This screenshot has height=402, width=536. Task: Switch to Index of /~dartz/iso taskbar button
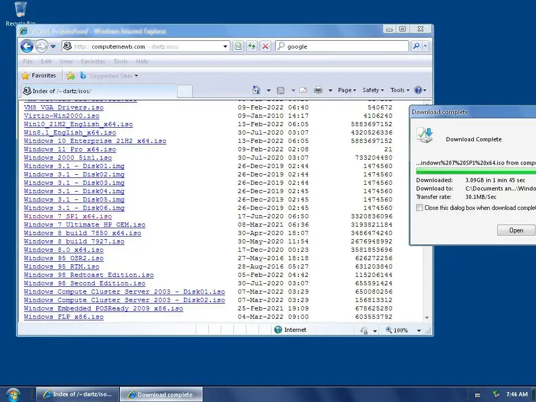[x=77, y=394]
